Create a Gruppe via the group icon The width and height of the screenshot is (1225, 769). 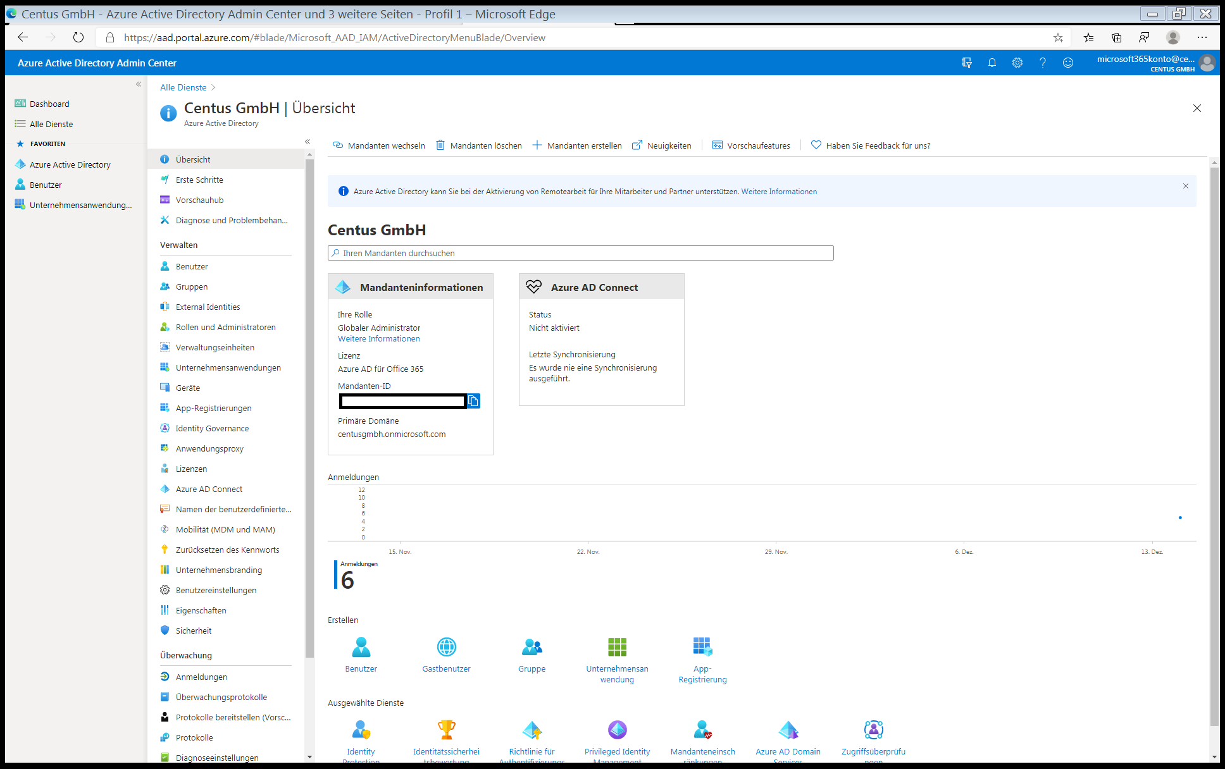(x=532, y=647)
